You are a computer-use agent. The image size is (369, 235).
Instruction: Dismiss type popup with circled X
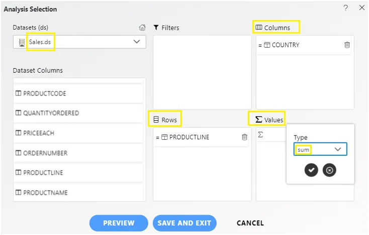[329, 170]
